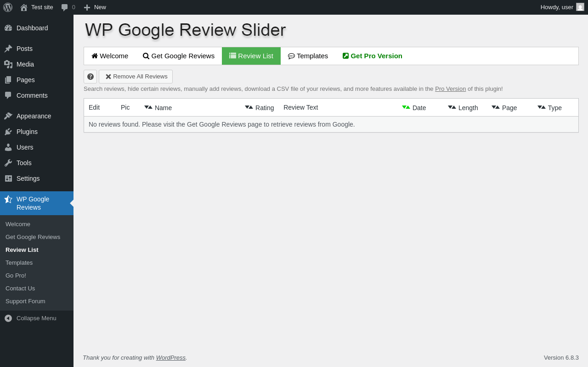
Task: Click the Users person icon
Action: pos(8,147)
